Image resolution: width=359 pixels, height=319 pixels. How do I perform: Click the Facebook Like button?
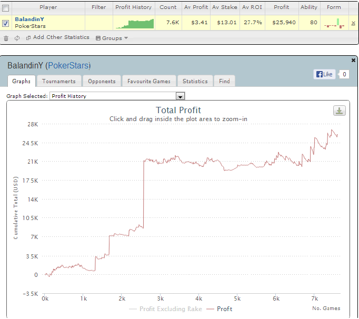coord(324,74)
